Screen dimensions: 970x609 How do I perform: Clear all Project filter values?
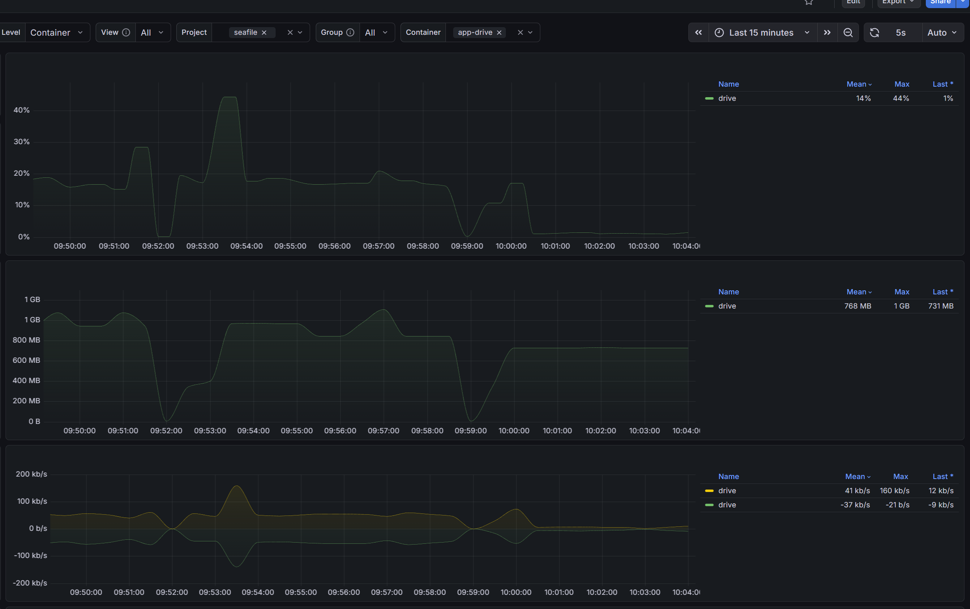pyautogui.click(x=290, y=32)
